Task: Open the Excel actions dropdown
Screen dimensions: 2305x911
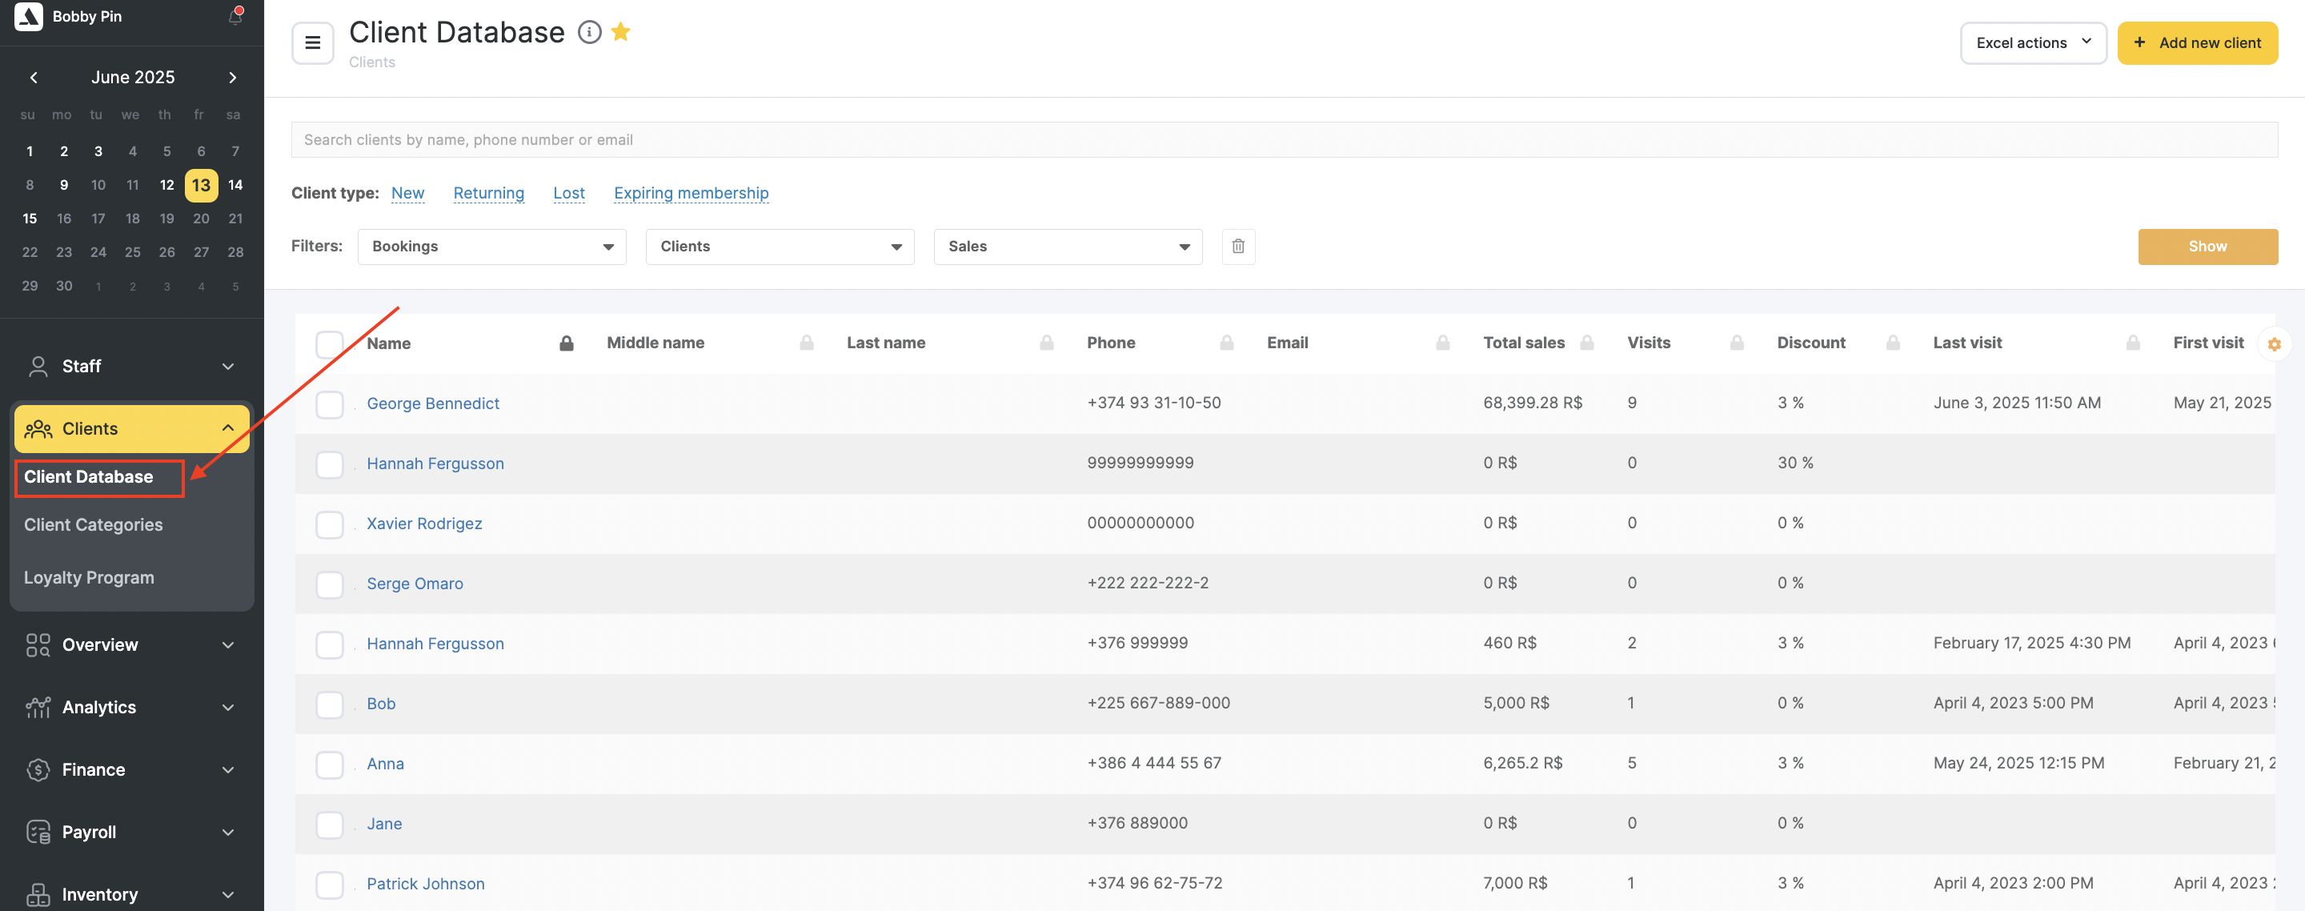Action: tap(2033, 43)
